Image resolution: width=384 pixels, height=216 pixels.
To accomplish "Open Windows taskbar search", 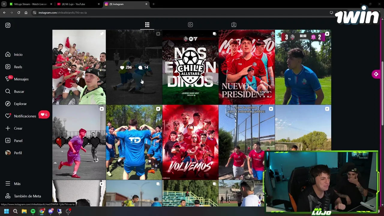I will click(x=15, y=211).
